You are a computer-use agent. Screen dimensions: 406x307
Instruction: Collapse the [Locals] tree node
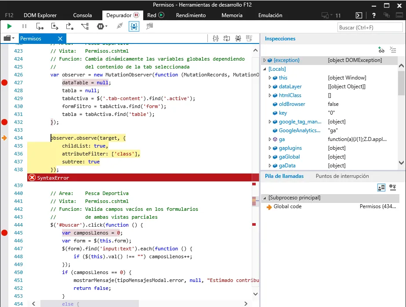point(265,69)
